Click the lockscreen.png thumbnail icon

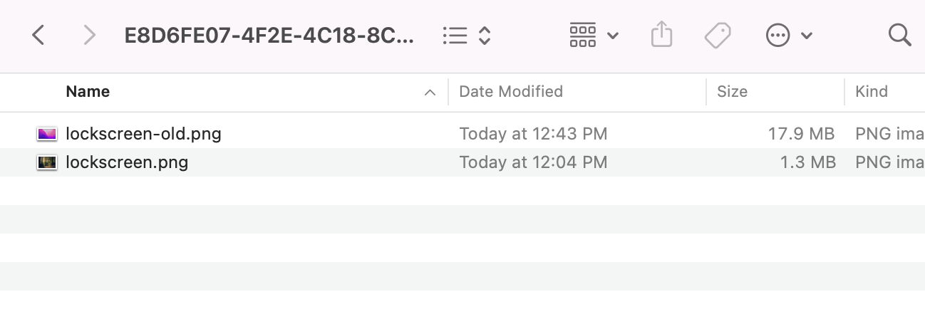click(x=46, y=162)
